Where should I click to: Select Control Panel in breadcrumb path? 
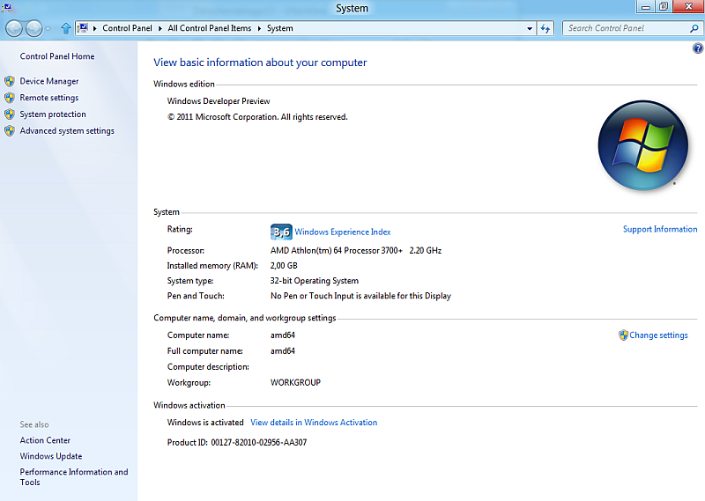[x=127, y=28]
